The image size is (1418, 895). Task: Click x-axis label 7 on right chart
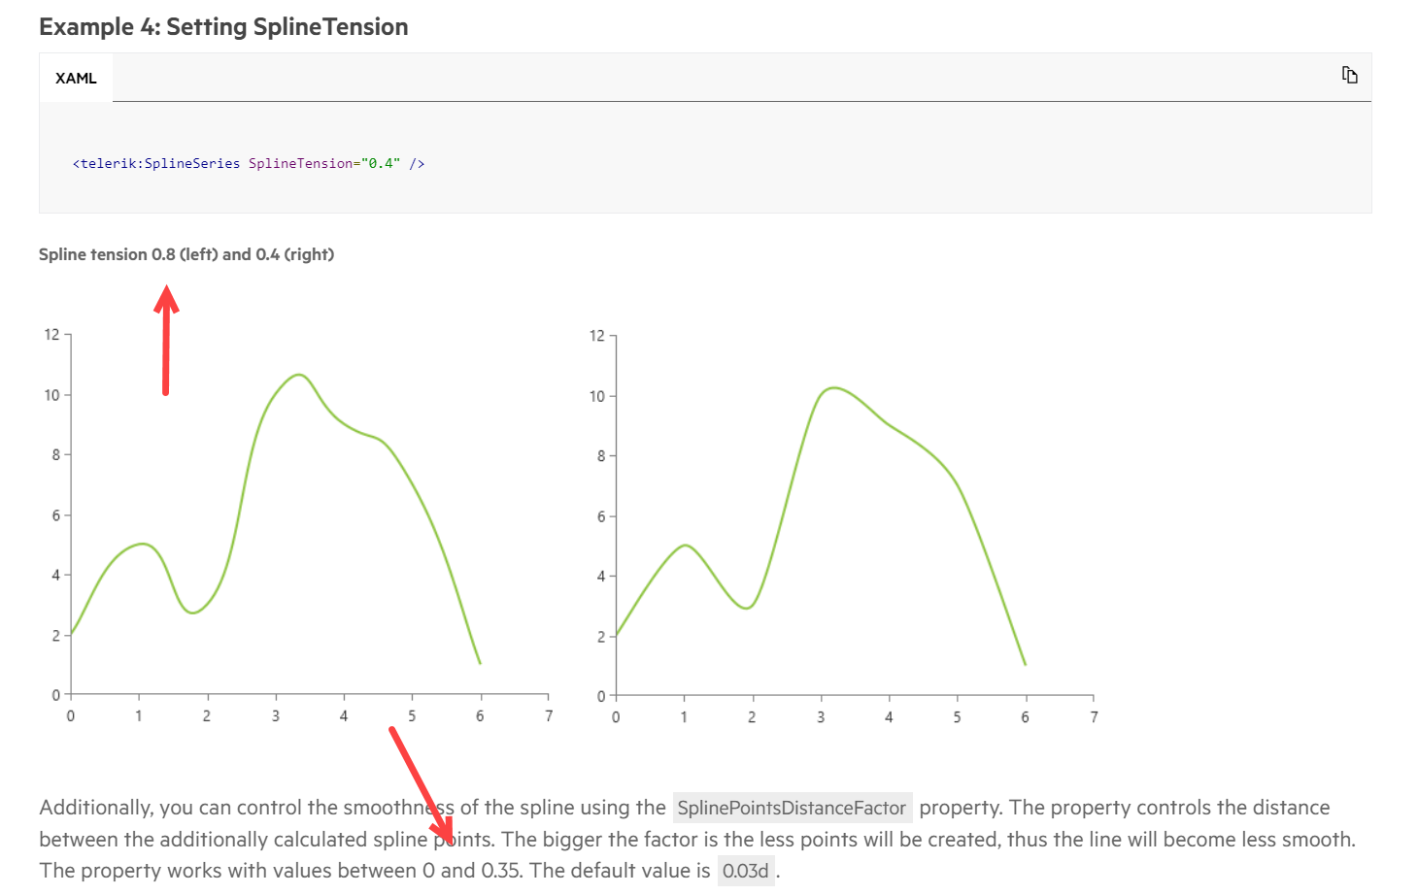coord(1094,717)
